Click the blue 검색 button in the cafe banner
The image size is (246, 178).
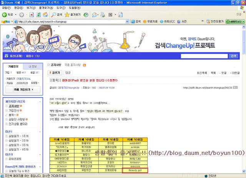233,56
